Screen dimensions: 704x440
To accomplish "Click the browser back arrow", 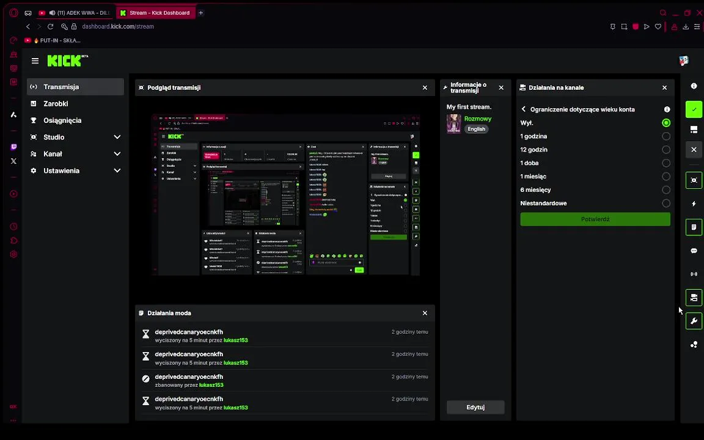I will pos(28,26).
